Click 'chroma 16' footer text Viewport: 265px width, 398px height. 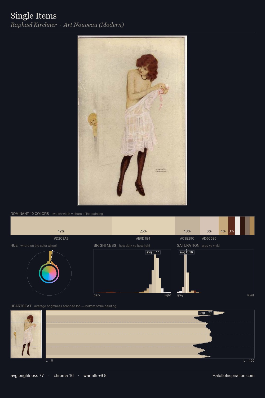[64, 375]
